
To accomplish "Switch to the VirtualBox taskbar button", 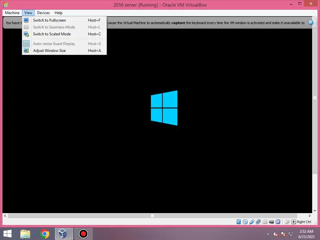I will (63, 234).
